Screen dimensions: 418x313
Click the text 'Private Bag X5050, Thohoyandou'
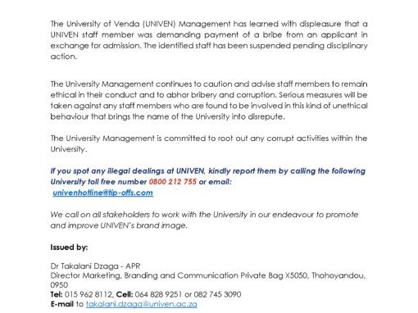(302, 275)
